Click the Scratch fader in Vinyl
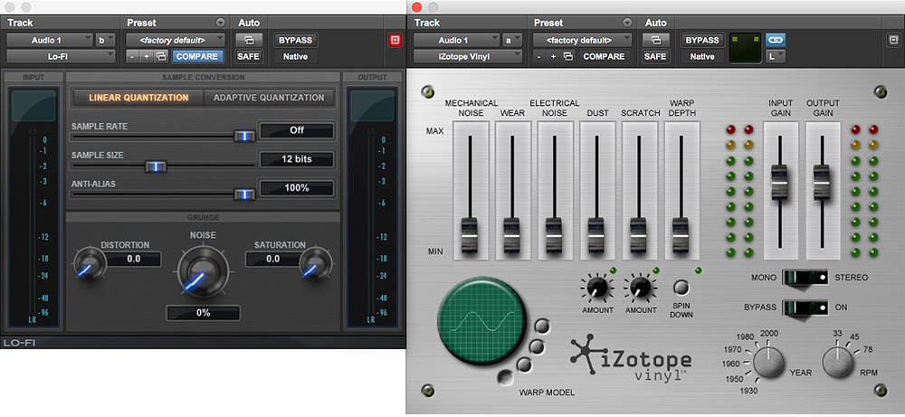The height and width of the screenshot is (417, 905). pos(639,235)
